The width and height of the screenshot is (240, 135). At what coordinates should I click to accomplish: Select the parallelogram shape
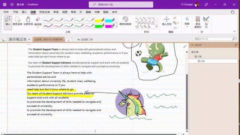click(149, 23)
